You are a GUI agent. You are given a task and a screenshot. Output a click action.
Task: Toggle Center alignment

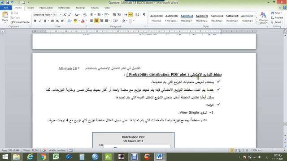(x=97, y=21)
